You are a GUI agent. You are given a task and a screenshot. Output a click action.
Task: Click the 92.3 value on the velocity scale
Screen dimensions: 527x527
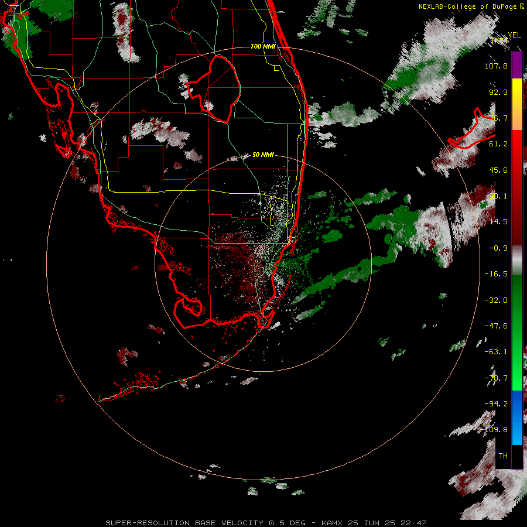point(498,92)
